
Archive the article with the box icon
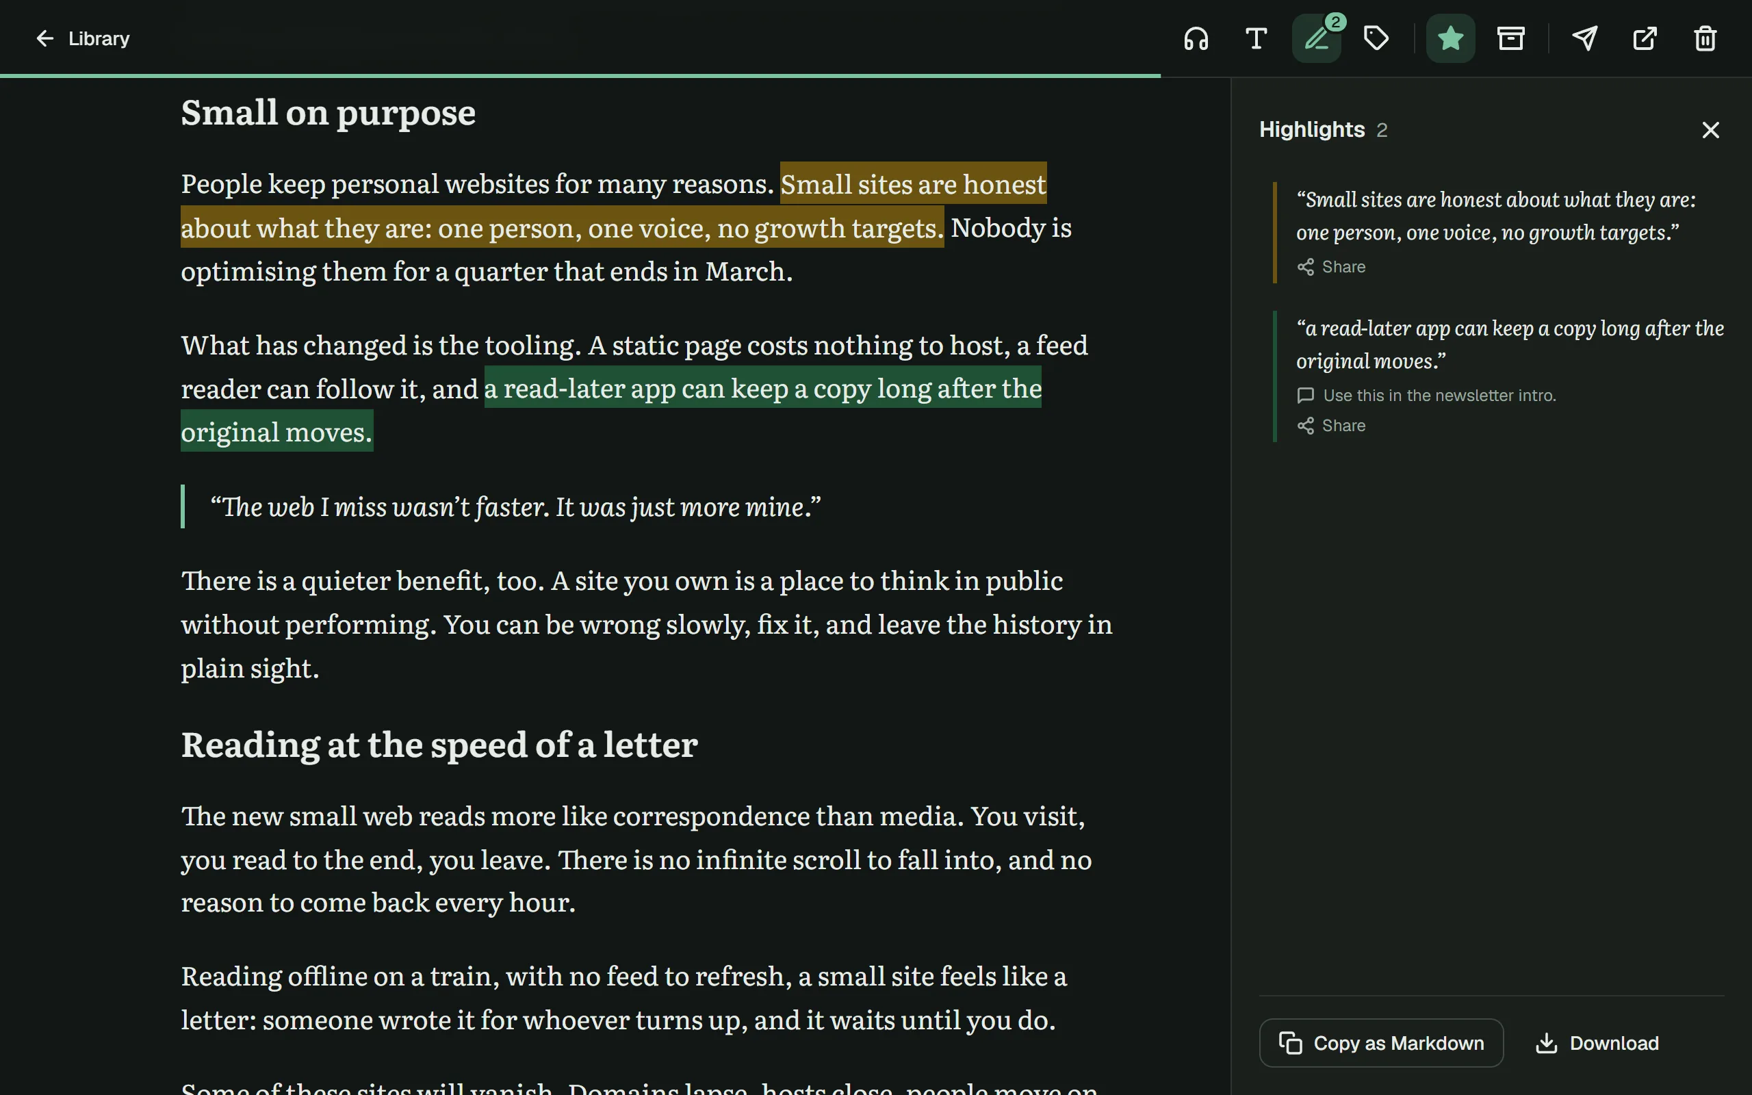coord(1511,38)
